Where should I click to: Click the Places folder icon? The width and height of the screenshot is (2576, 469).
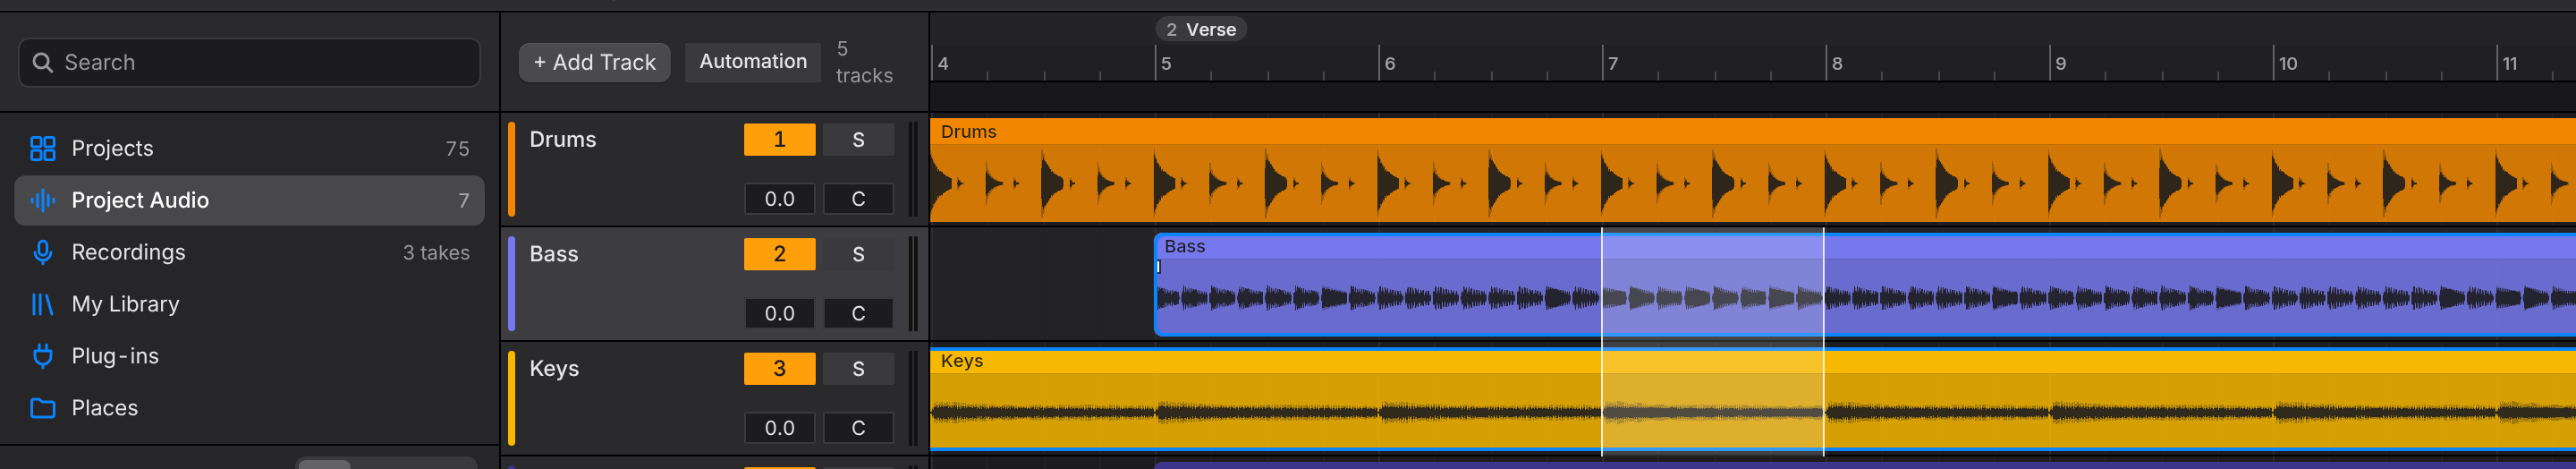[x=42, y=408]
